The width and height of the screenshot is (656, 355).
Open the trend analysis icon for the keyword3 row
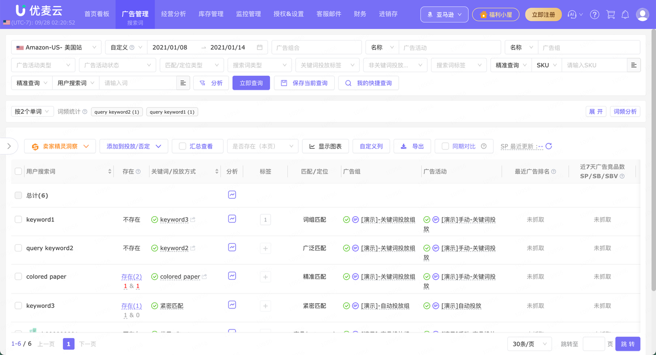pos(232,305)
